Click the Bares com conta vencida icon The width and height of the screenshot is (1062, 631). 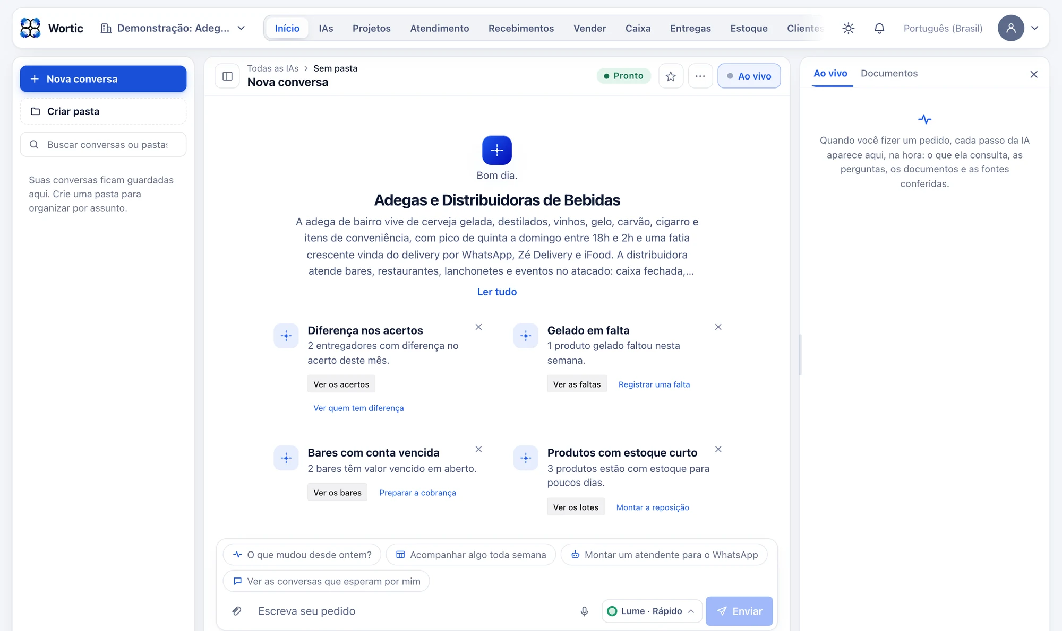tap(286, 458)
